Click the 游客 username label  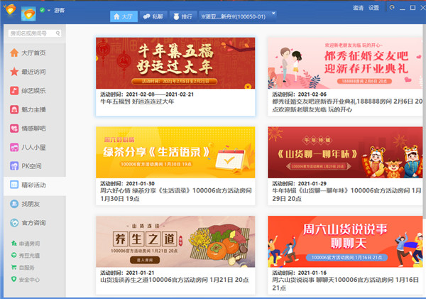click(59, 11)
